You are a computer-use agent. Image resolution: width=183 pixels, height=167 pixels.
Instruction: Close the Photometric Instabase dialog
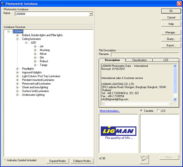(179, 4)
